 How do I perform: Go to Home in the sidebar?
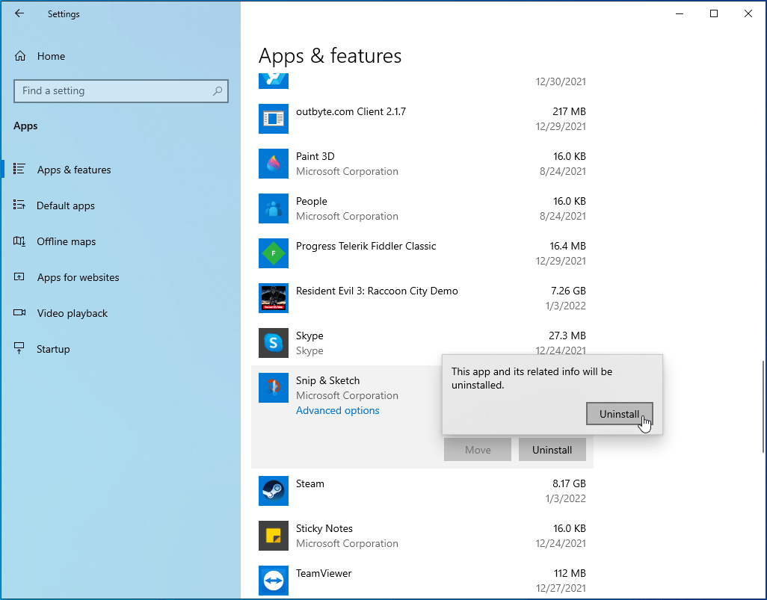51,56
